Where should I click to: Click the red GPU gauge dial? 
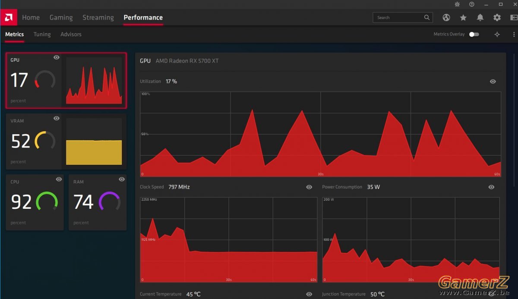[45, 80]
